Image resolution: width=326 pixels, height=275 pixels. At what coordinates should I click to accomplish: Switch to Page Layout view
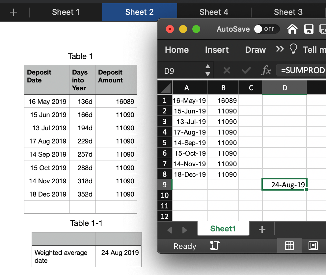(313, 246)
